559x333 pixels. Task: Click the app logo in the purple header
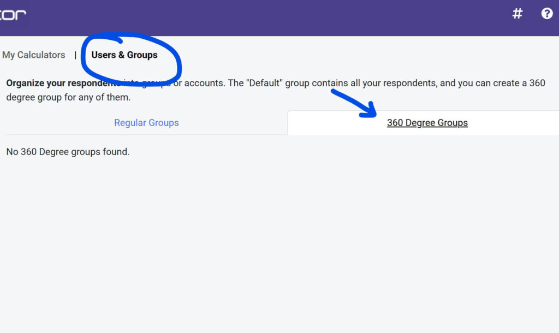[13, 14]
